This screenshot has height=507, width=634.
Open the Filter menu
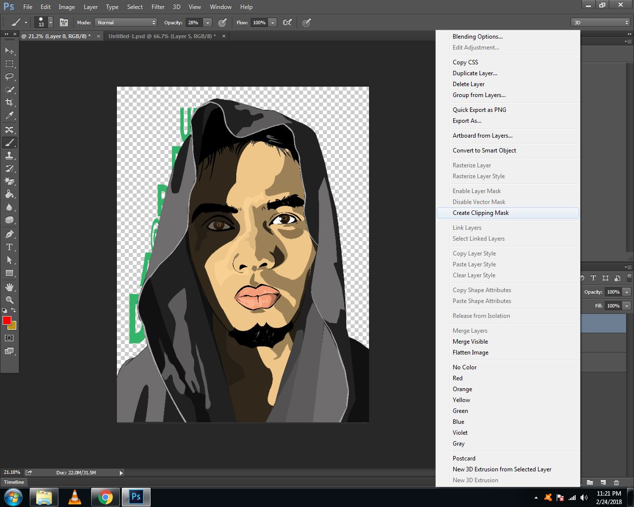pyautogui.click(x=158, y=7)
